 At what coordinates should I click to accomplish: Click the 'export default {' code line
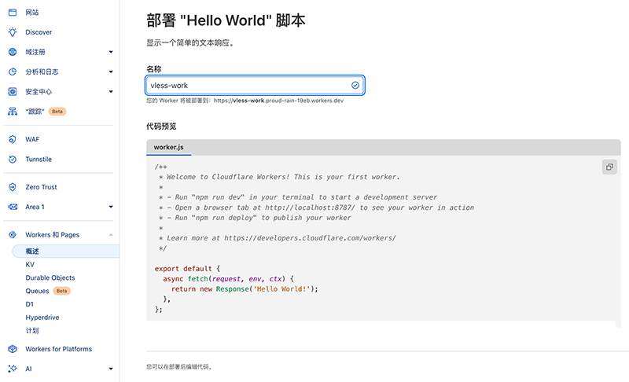click(187, 269)
